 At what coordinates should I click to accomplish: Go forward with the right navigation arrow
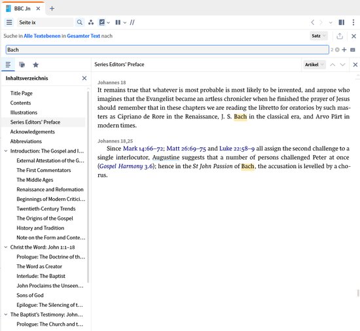321,22
